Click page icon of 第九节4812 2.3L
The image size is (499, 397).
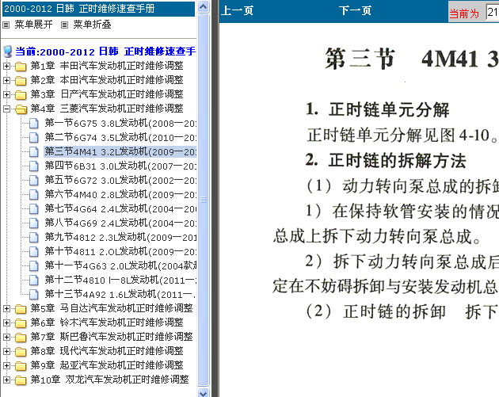34,238
